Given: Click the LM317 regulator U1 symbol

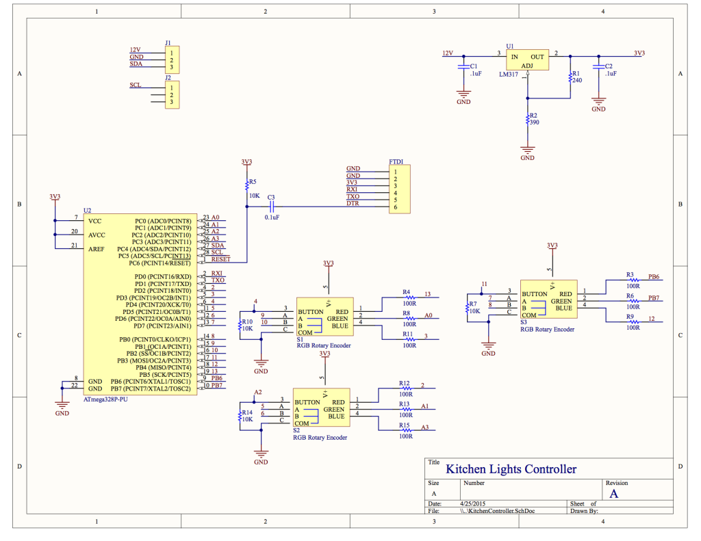Looking at the screenshot, I should click(x=527, y=60).
